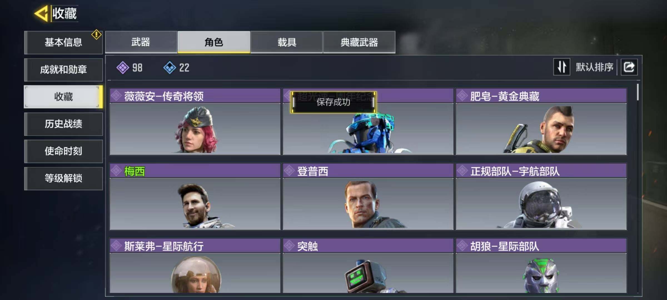
Task: Click the rarity diamond on 突触 card
Action: [x=289, y=246]
